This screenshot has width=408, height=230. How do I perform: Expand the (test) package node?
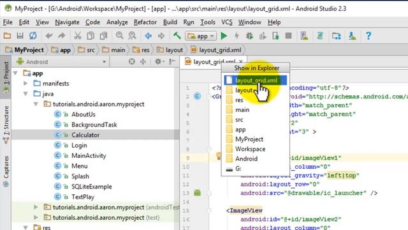tap(36, 217)
